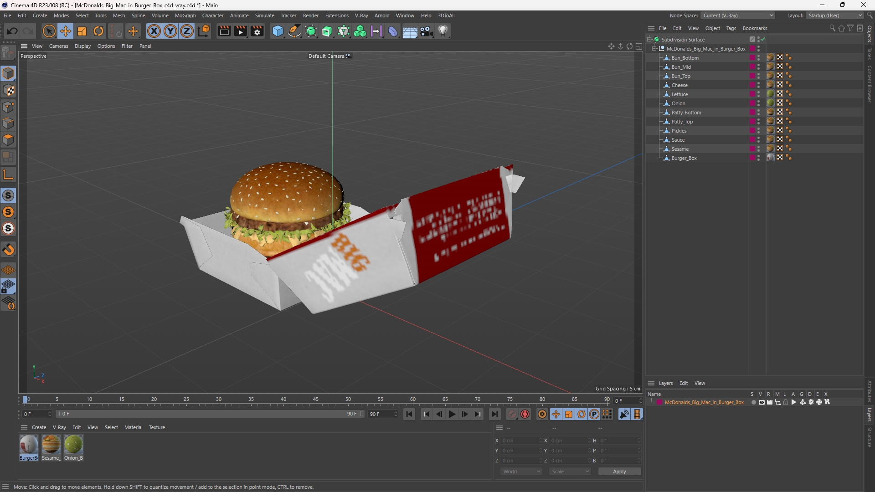Select the BurgerBox material thumbnail
Viewport: 875px width, 492px height.
[29, 444]
